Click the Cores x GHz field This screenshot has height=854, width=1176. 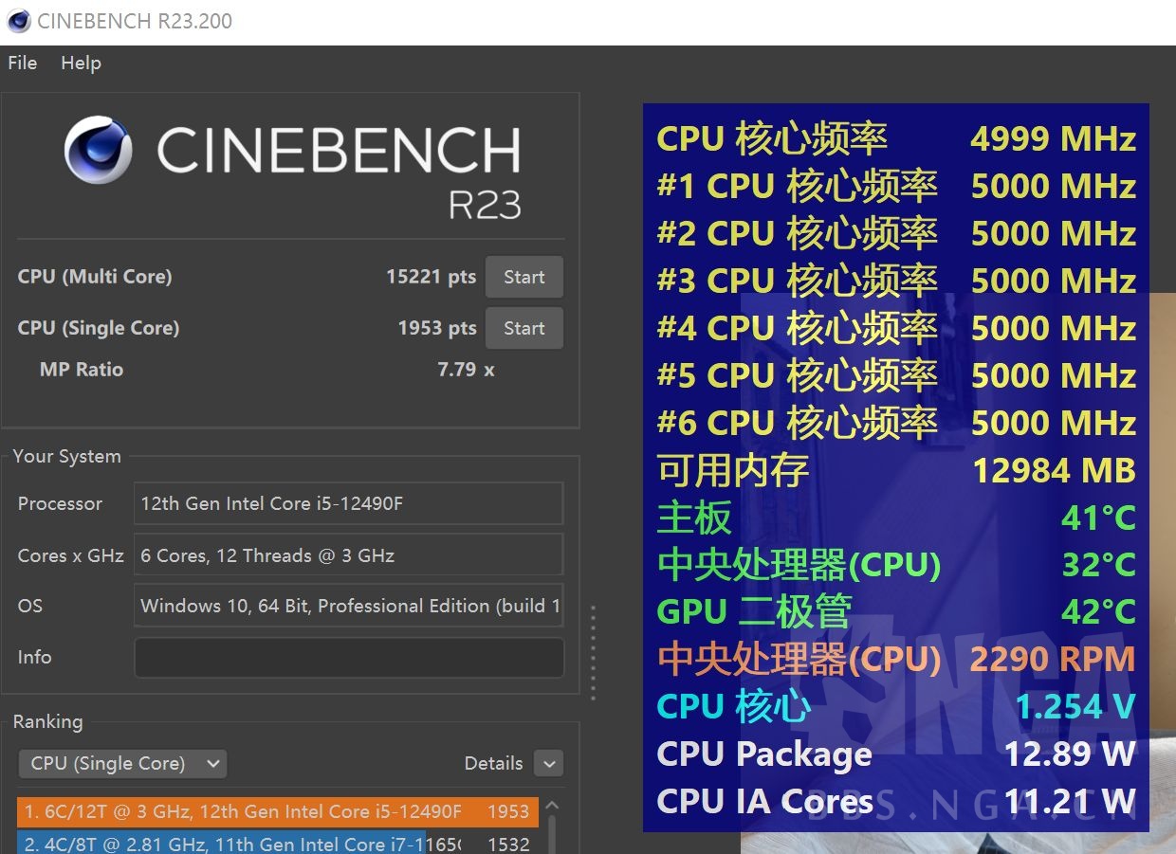(348, 556)
